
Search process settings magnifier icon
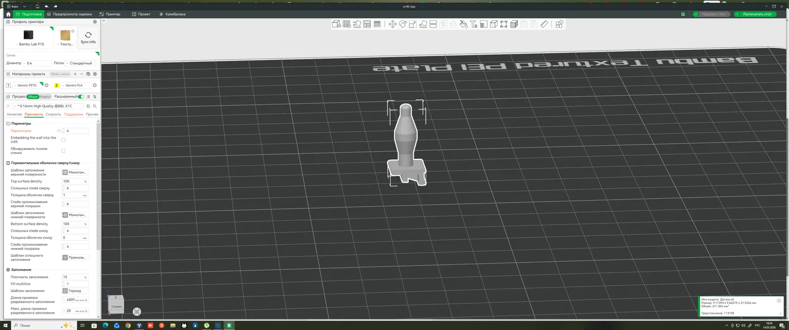click(95, 106)
